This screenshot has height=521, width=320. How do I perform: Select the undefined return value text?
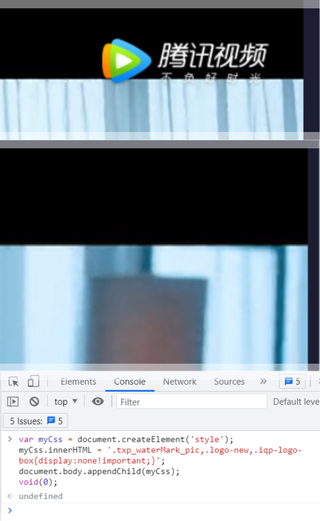(41, 496)
